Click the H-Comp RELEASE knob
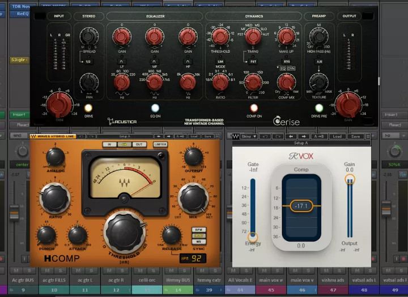Image resolution: width=408 pixels, height=297 pixels. (172, 235)
